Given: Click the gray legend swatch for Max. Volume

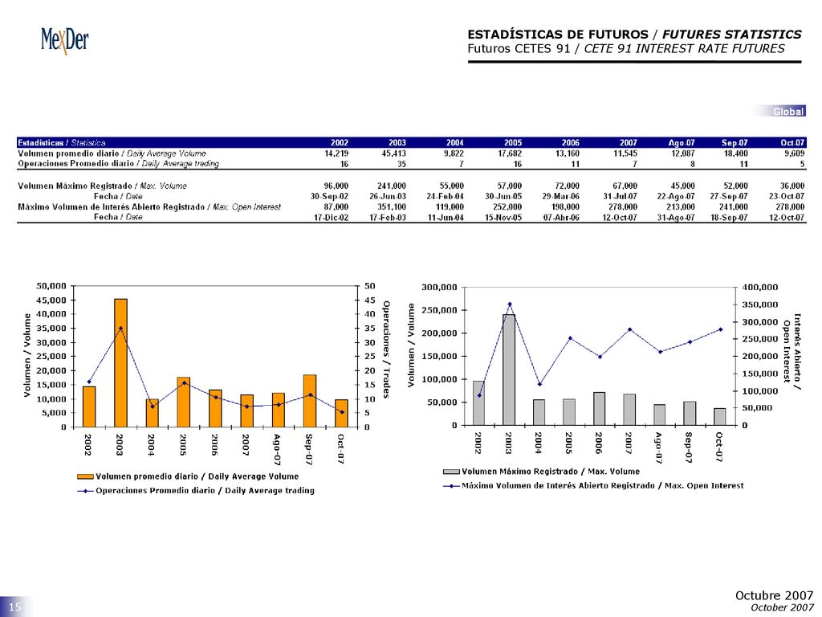Looking at the screenshot, I should [451, 472].
